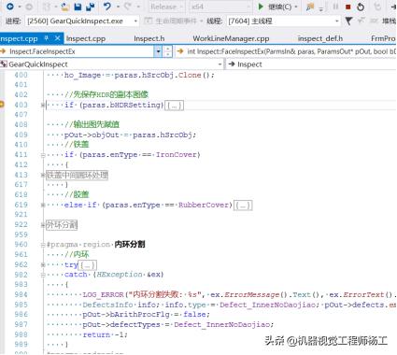Open the Release configuration dropdown

166,7
